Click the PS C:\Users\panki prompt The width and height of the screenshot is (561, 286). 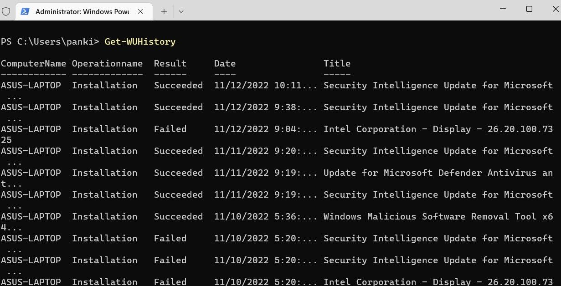(x=50, y=41)
